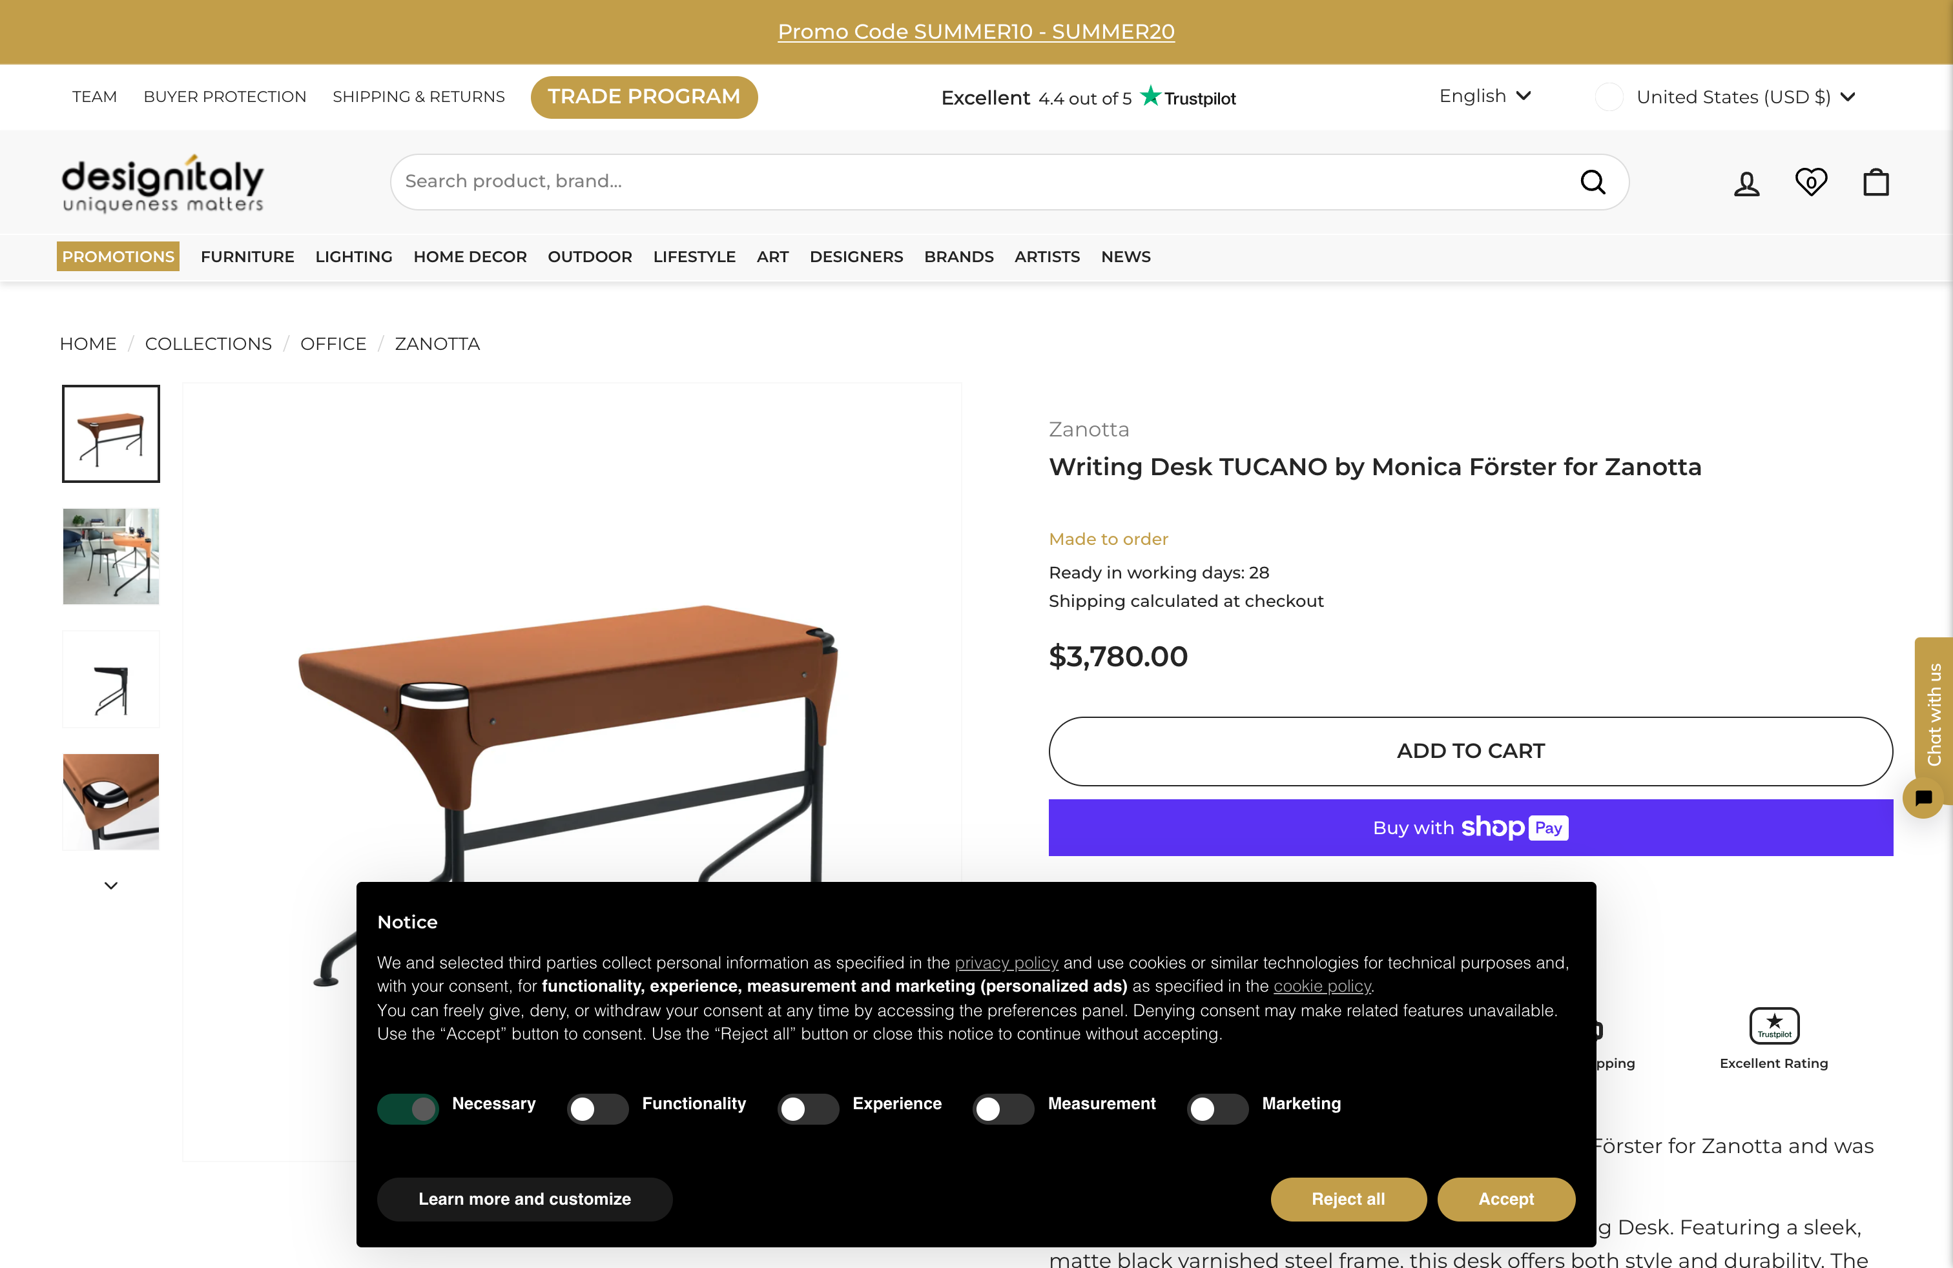
Task: Expand more thumbnails with the down chevron
Action: pyautogui.click(x=111, y=885)
